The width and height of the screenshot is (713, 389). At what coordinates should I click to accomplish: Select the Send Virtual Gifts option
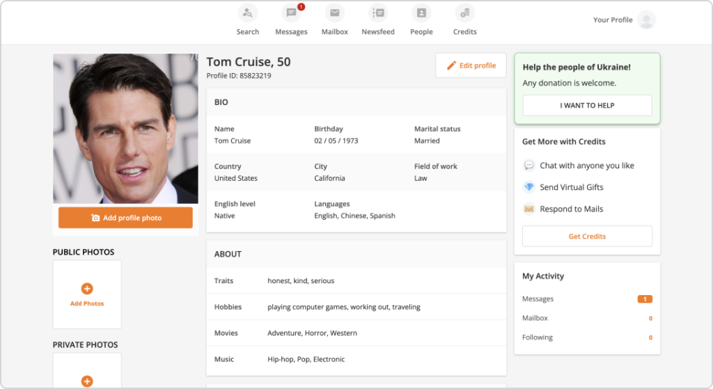(x=571, y=187)
